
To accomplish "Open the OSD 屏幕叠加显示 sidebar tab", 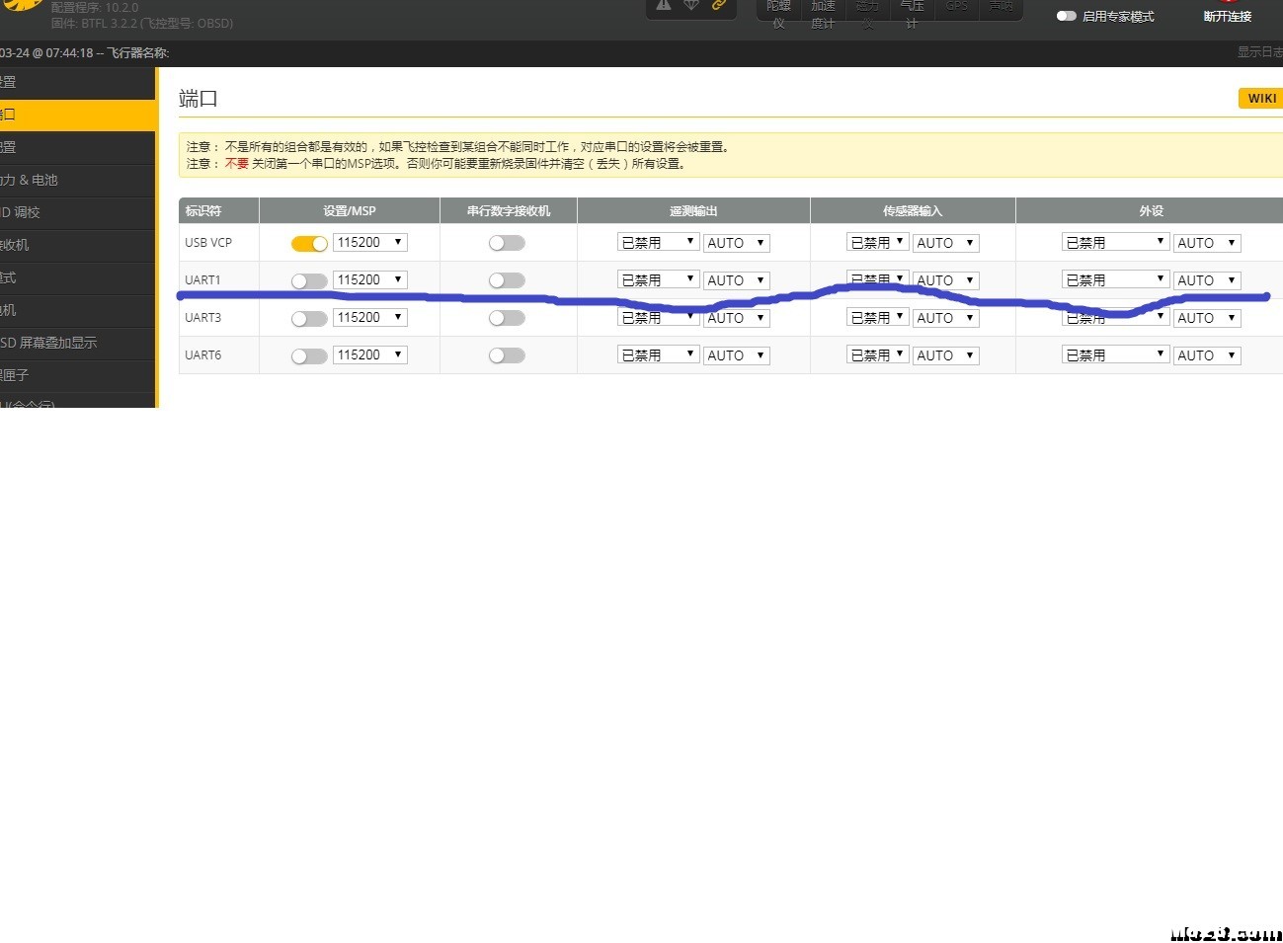I will pyautogui.click(x=77, y=343).
